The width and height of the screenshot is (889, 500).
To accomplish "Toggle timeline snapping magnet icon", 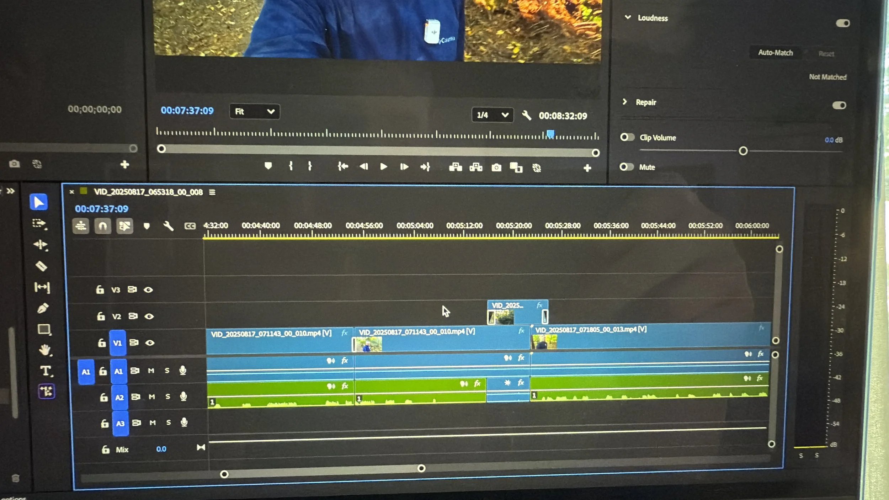I will (x=102, y=226).
